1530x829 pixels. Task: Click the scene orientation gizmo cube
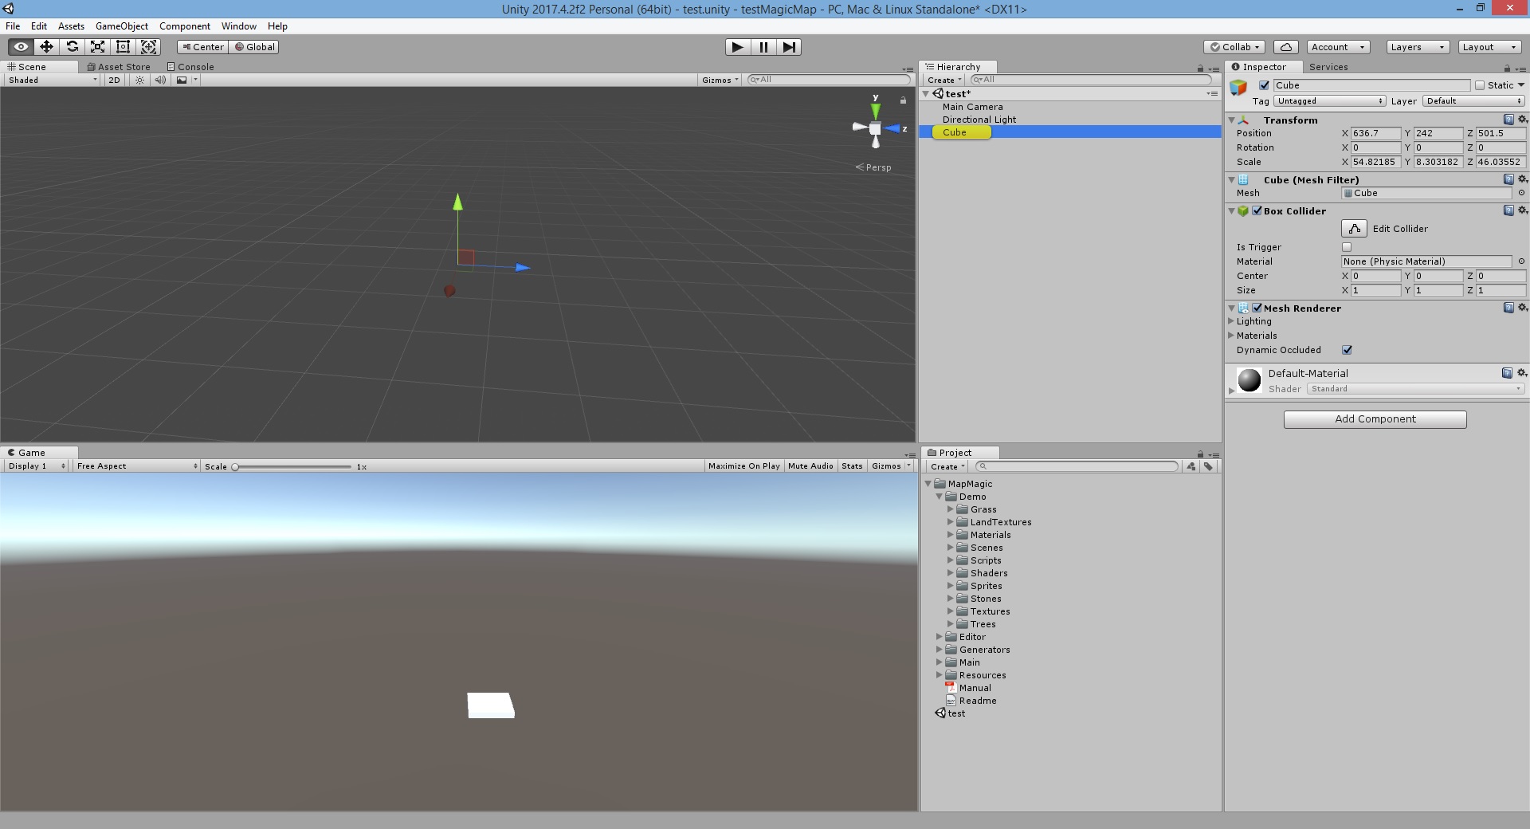tap(875, 129)
